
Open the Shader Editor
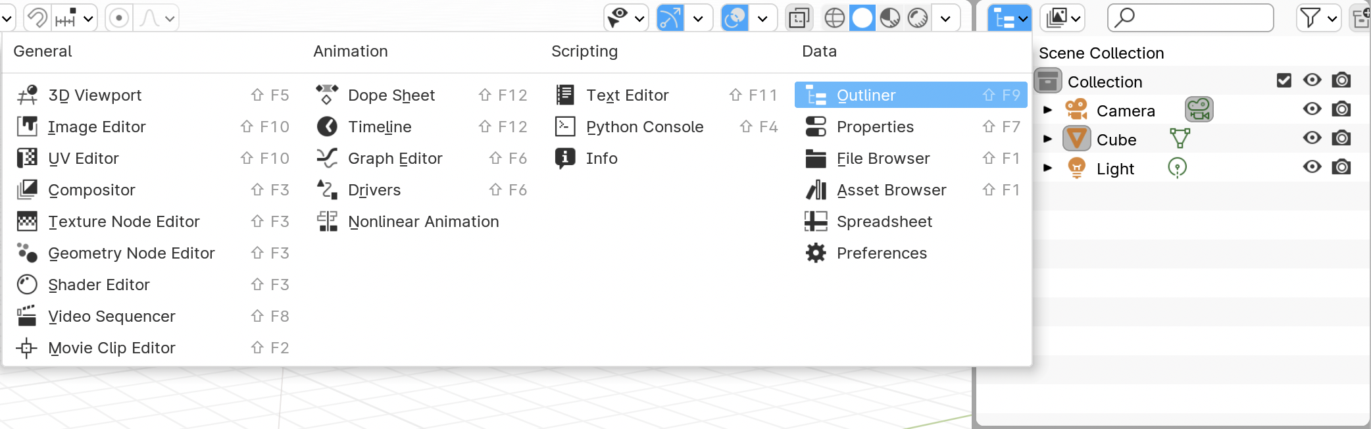pyautogui.click(x=153, y=285)
